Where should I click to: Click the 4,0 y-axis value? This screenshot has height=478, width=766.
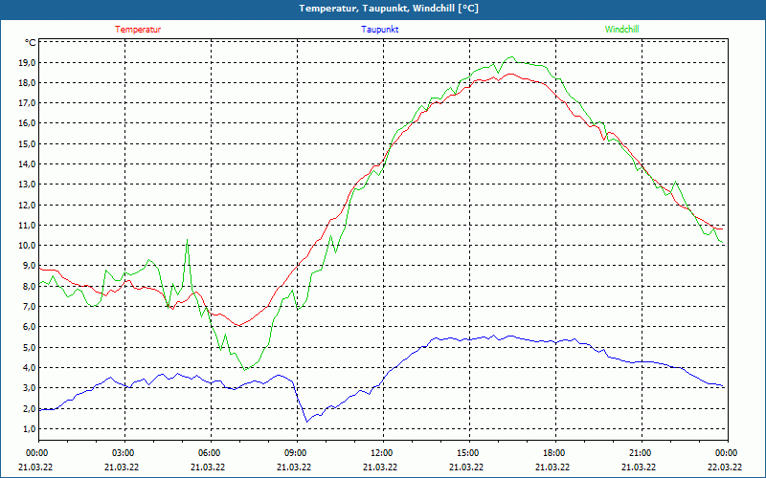click(29, 368)
